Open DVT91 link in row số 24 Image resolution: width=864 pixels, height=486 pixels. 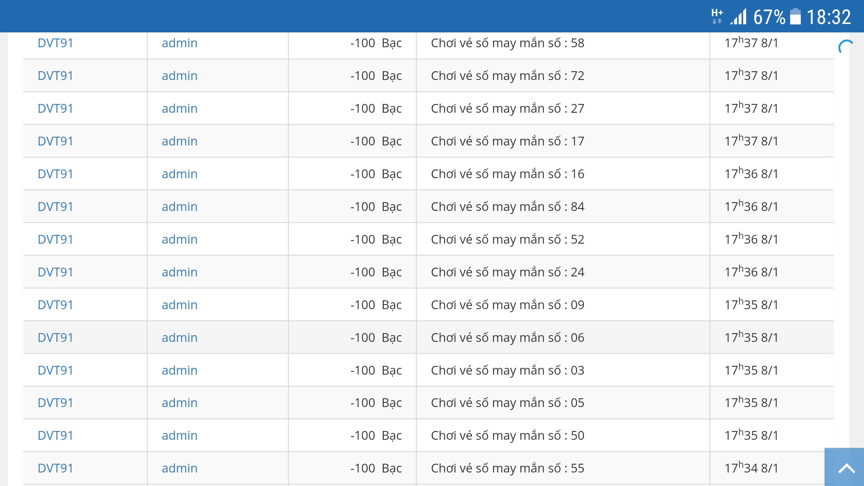click(x=55, y=272)
